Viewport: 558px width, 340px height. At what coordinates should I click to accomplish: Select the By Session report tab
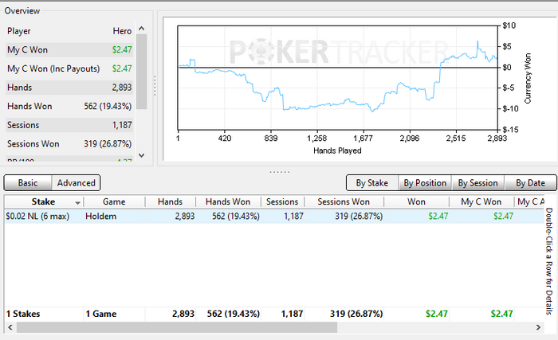pos(478,183)
